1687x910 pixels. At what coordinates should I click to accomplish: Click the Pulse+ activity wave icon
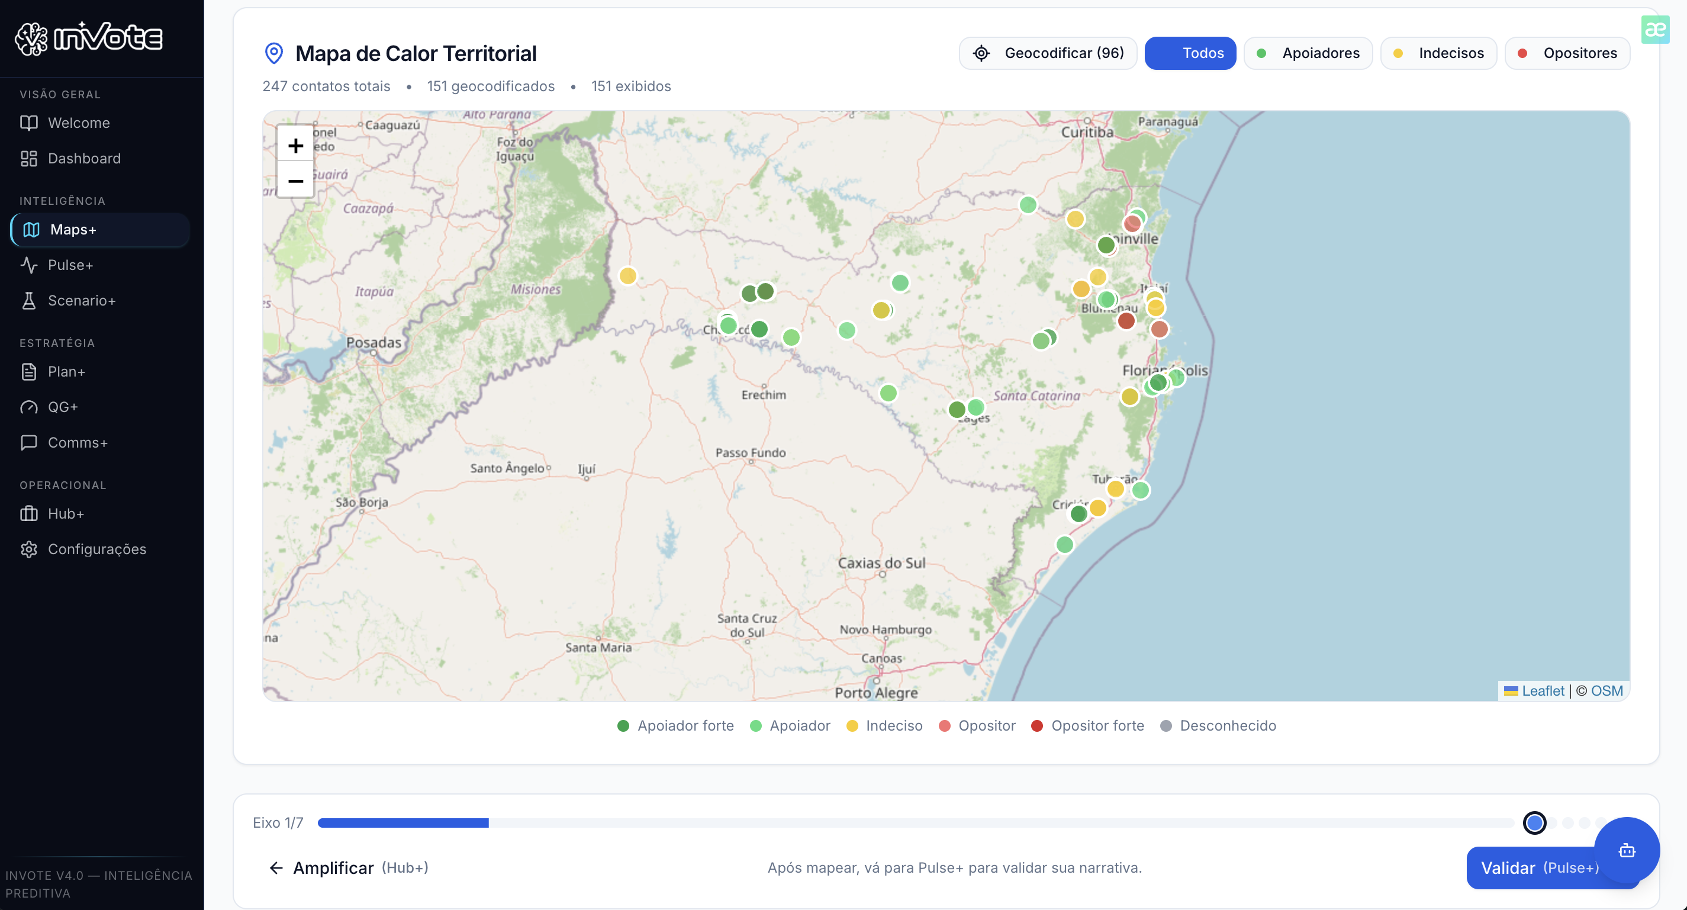coord(29,265)
